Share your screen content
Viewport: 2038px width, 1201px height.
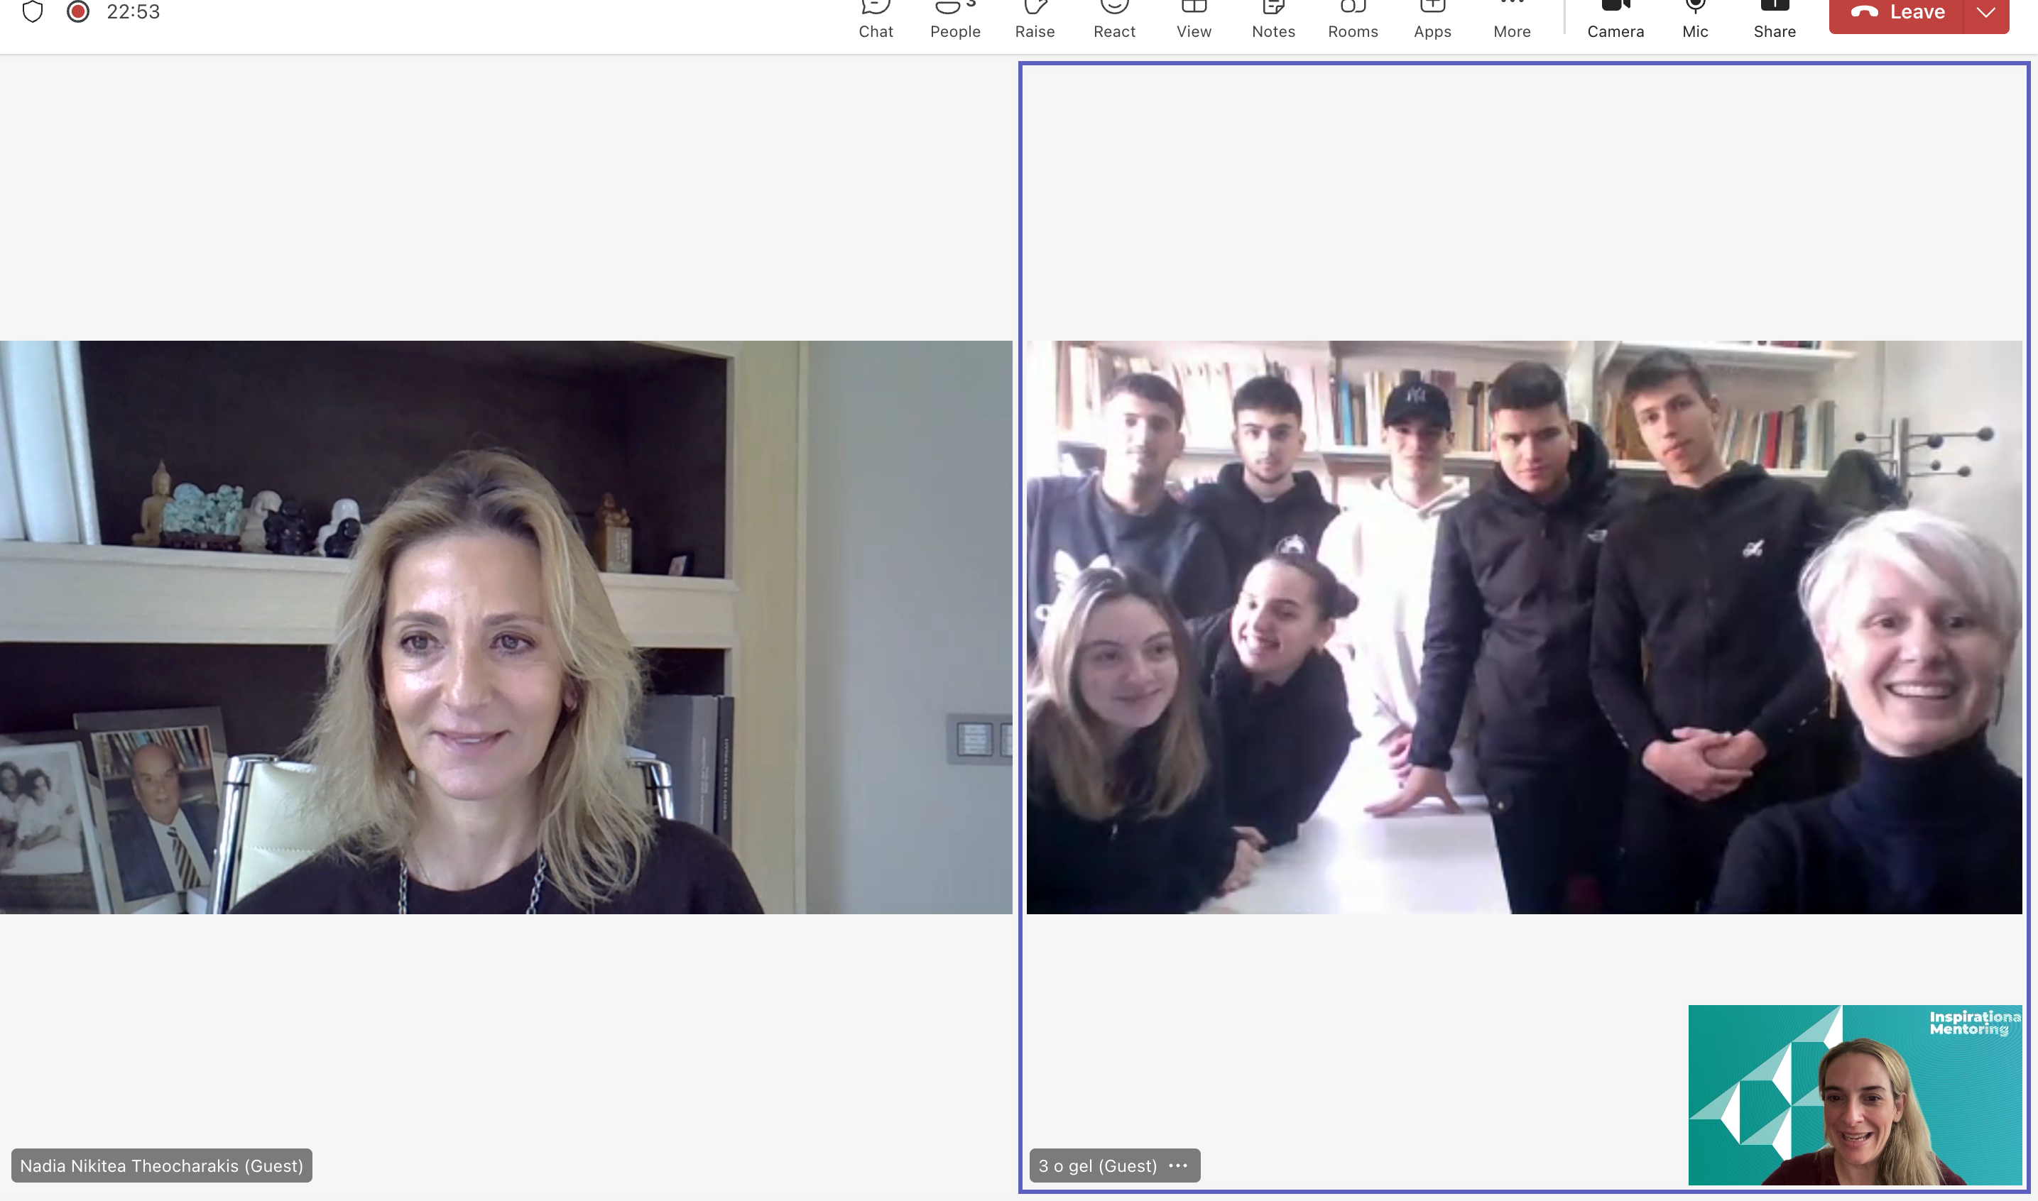[1774, 18]
